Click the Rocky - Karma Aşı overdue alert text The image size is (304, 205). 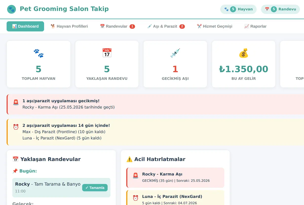click(x=68, y=107)
